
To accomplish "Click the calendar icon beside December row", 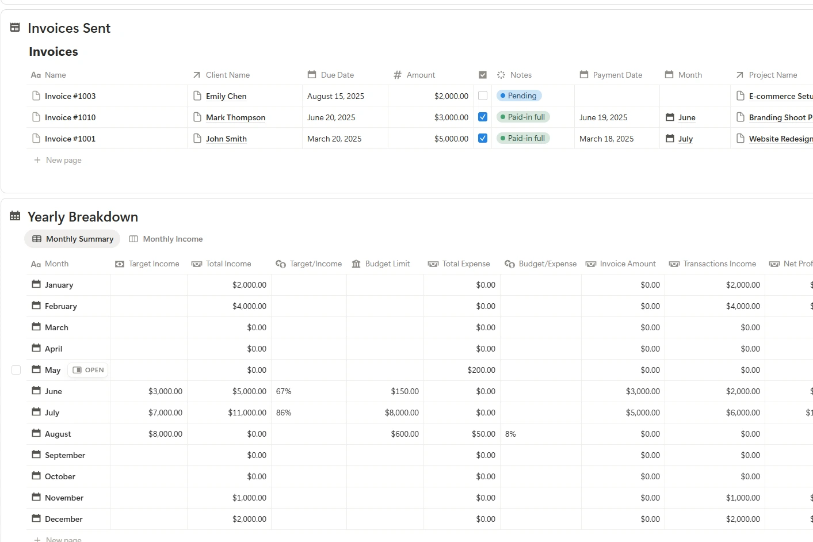I will coord(36,518).
